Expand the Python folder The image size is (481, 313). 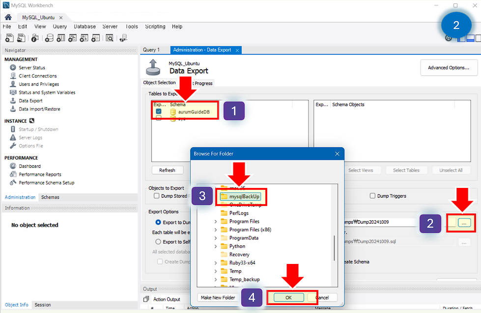pyautogui.click(x=215, y=246)
